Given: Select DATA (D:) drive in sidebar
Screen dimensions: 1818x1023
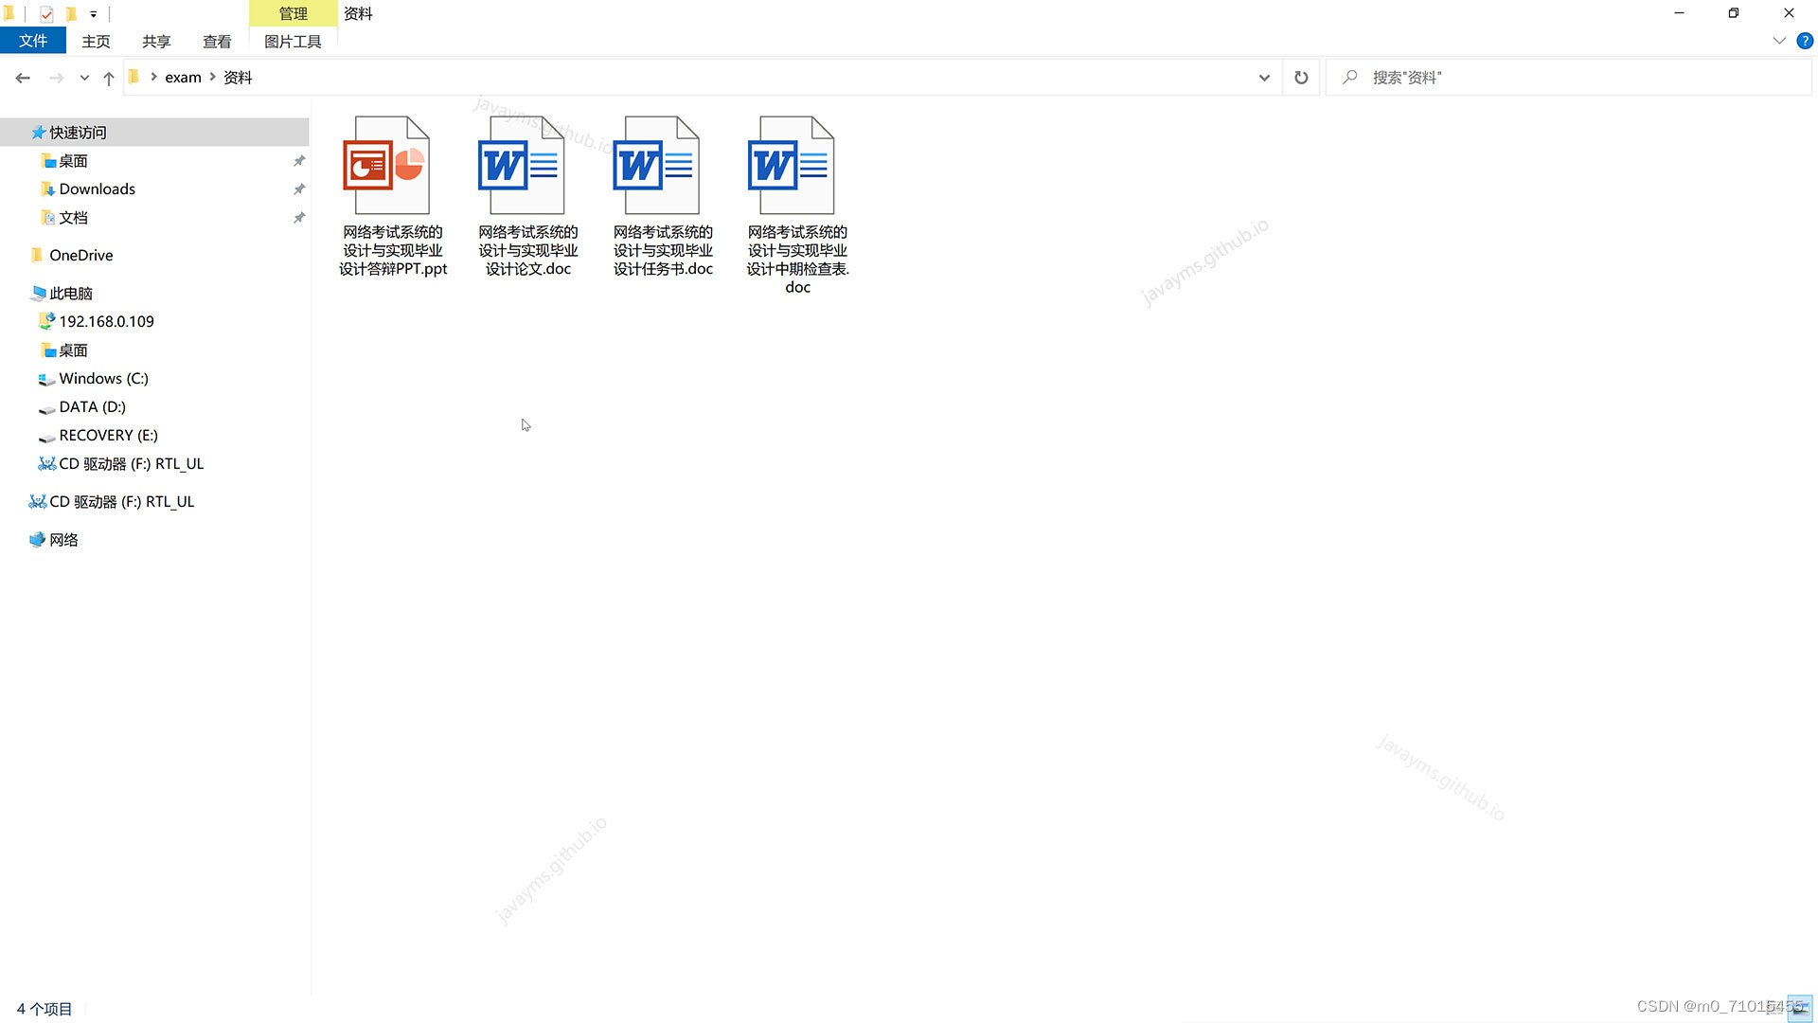Looking at the screenshot, I should tap(91, 406).
